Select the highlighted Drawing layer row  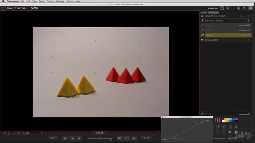228,35
